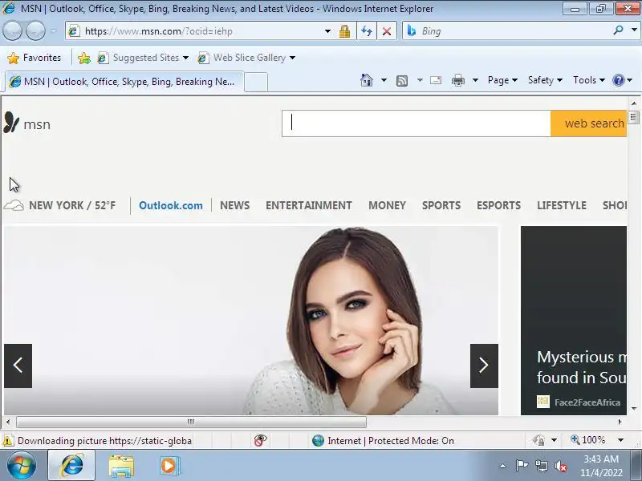Image resolution: width=642 pixels, height=481 pixels.
Task: Click the Print icon
Action: [x=457, y=80]
